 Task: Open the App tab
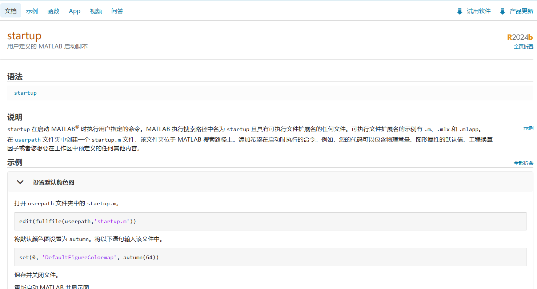pyautogui.click(x=75, y=11)
